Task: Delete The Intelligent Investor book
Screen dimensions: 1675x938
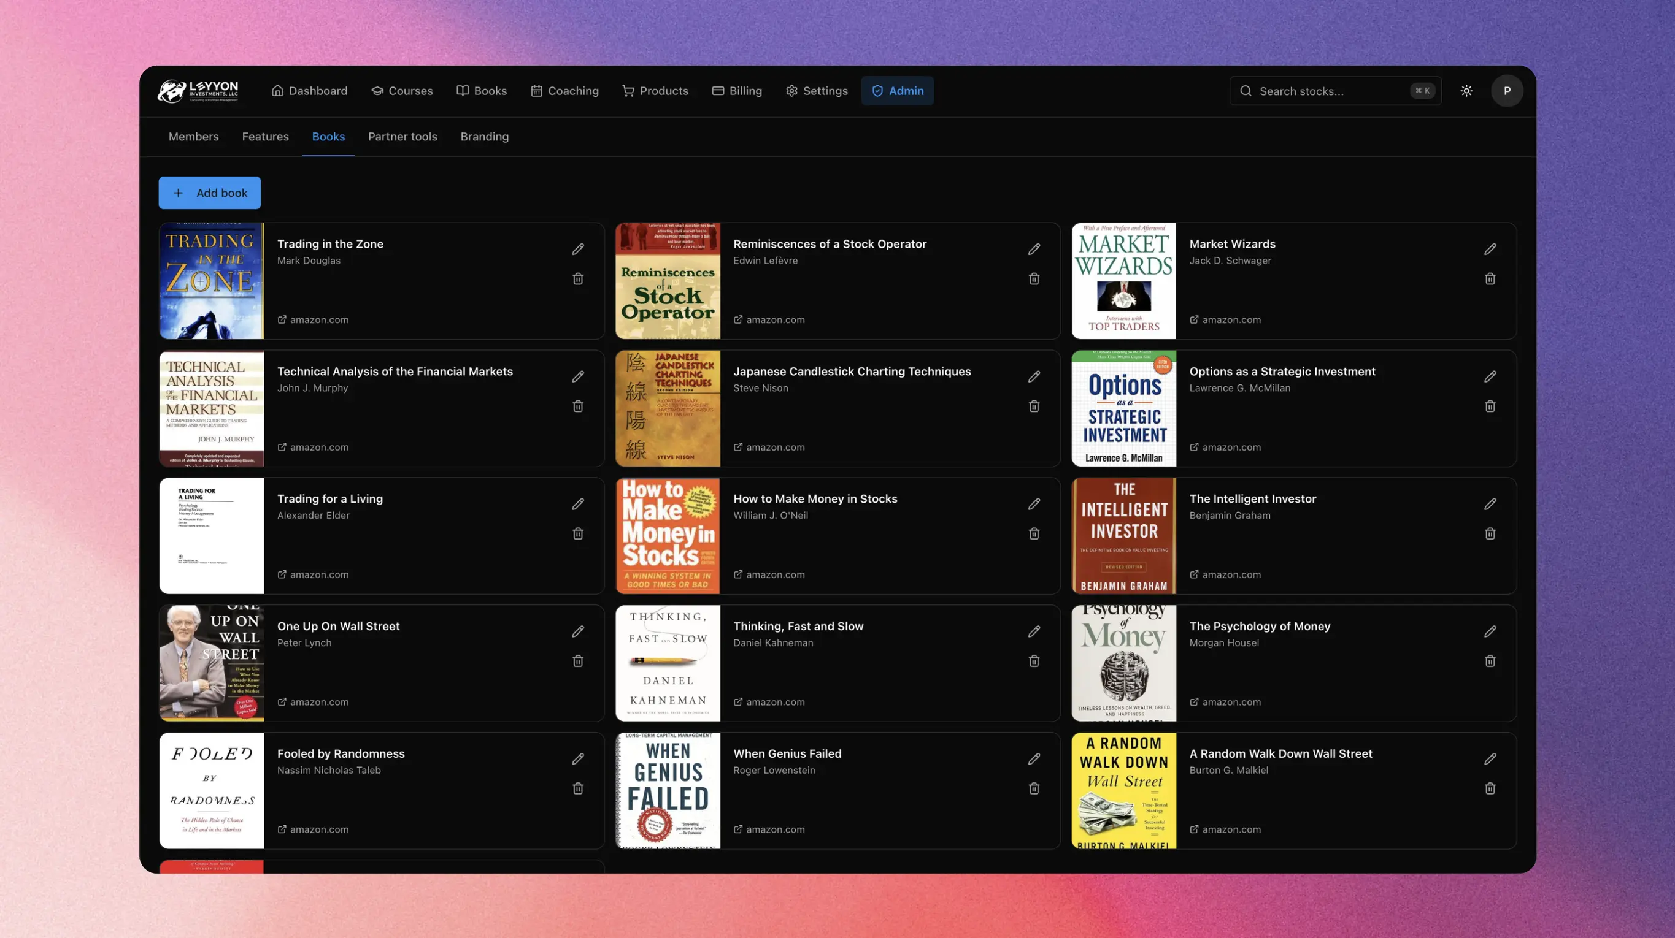Action: point(1490,533)
